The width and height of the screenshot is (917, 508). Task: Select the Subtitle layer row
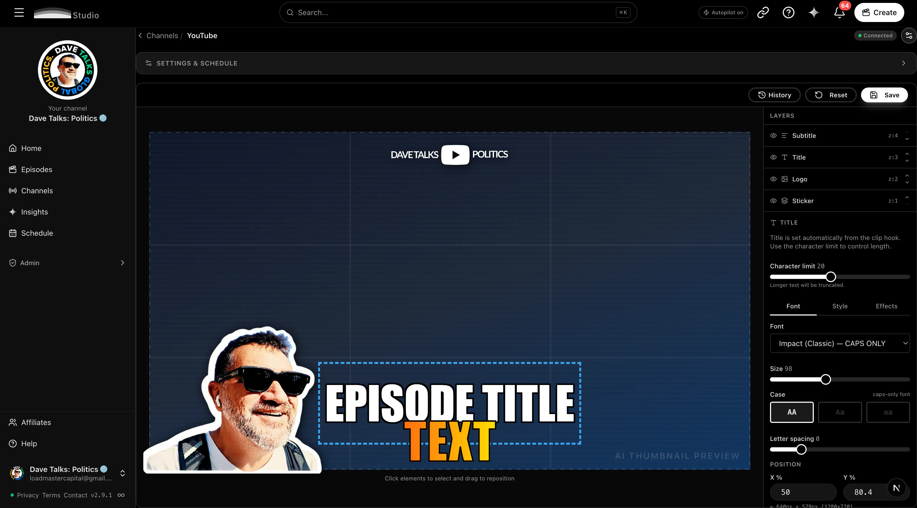coord(840,135)
